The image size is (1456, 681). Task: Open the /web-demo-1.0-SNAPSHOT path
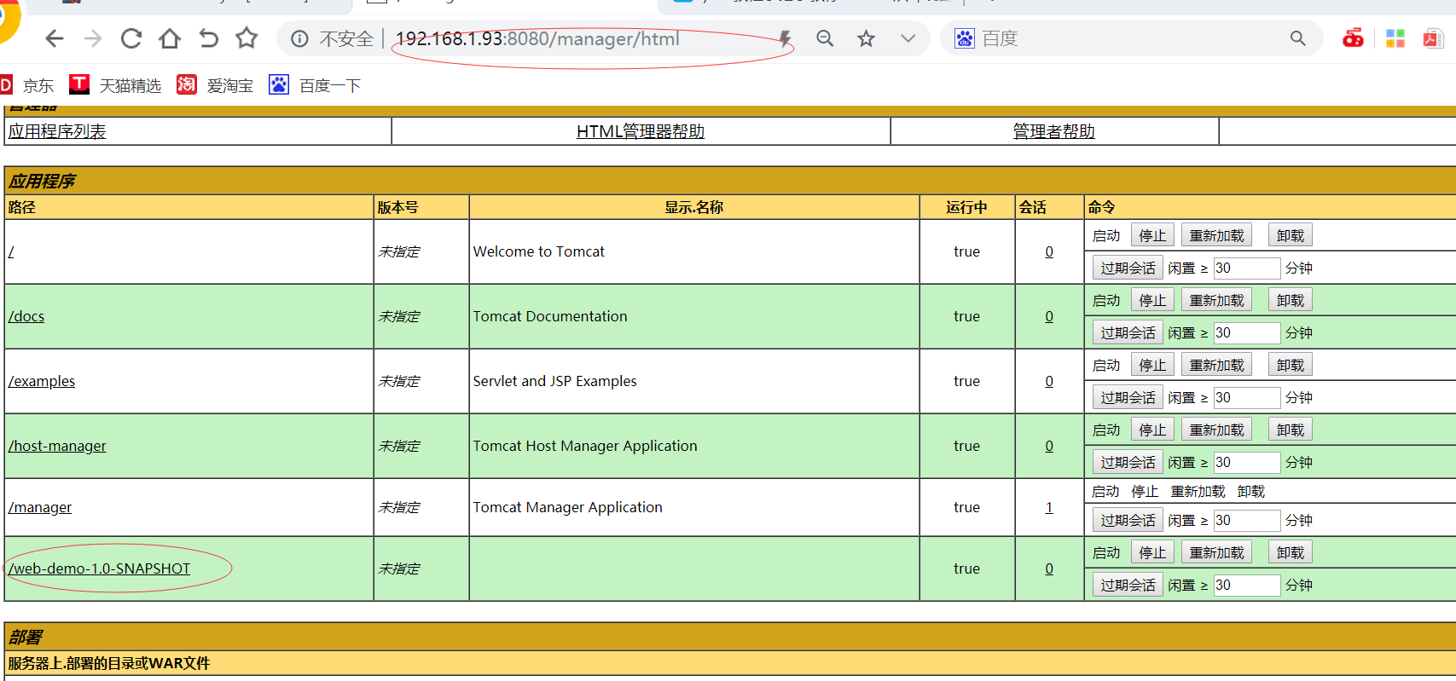pos(99,568)
